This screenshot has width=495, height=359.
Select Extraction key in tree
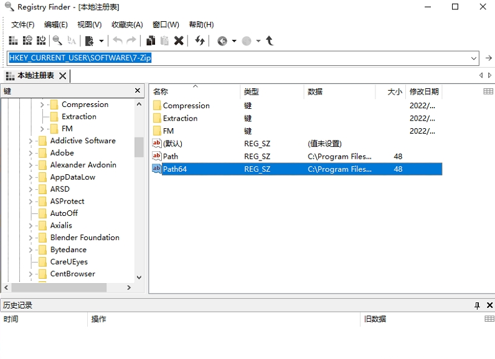point(79,117)
